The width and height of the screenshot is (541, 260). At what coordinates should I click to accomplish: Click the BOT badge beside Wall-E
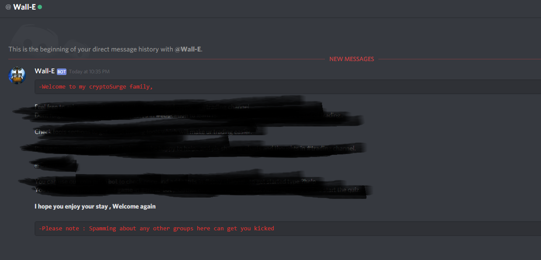62,72
